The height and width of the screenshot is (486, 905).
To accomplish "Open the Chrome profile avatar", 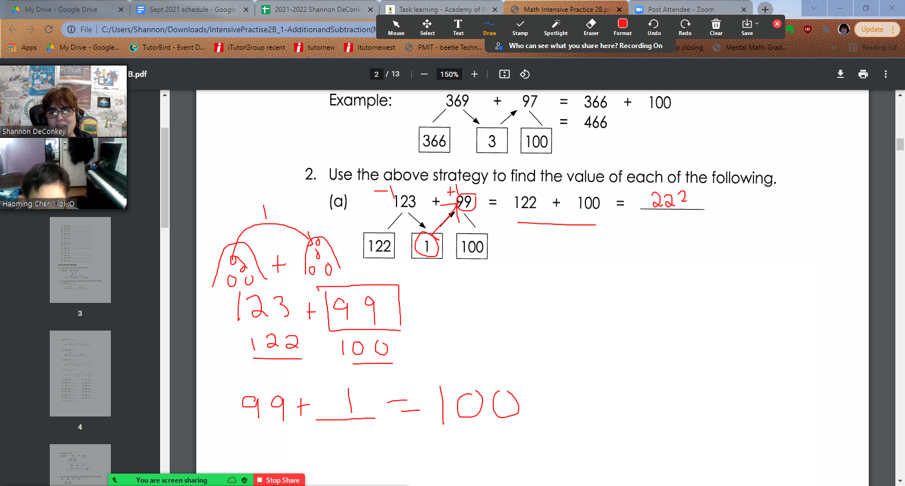I will [844, 29].
